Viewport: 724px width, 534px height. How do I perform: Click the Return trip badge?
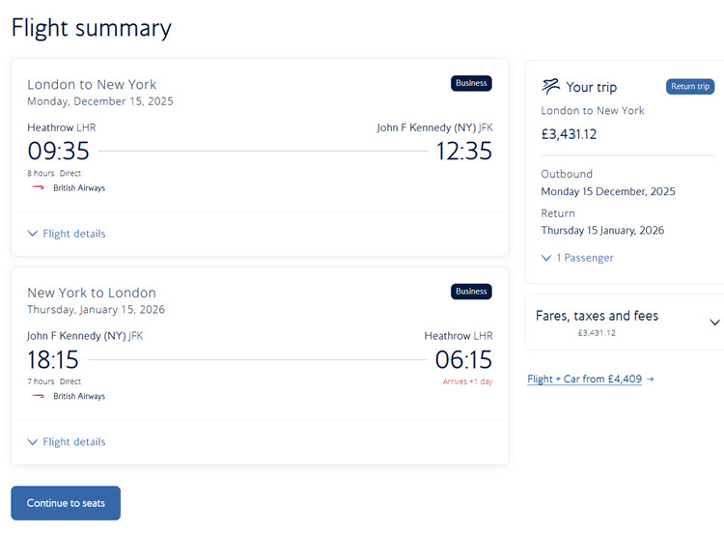click(689, 87)
